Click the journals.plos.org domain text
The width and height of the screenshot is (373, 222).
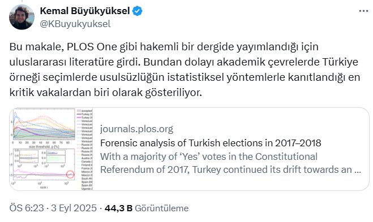[x=136, y=129]
